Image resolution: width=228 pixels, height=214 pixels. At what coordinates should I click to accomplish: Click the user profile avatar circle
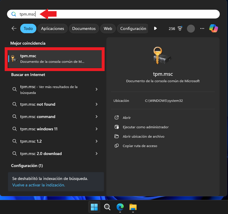[x=191, y=28]
